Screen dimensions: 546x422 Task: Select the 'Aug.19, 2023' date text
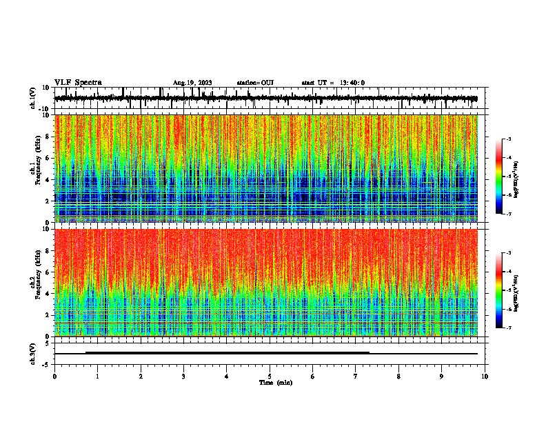(x=192, y=83)
